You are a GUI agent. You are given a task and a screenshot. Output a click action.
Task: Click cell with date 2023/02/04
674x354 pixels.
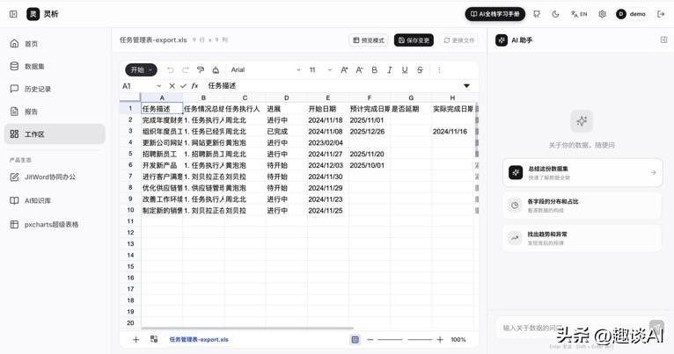(x=328, y=142)
